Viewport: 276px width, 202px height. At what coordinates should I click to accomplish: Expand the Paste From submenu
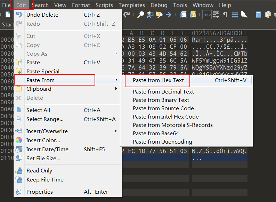68,80
